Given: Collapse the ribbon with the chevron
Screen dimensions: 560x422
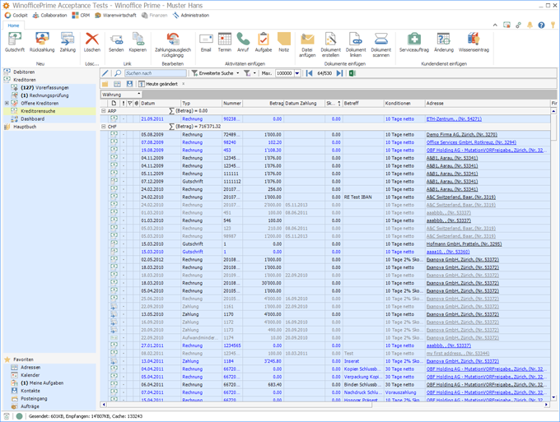Looking at the screenshot, I should click(x=495, y=25).
